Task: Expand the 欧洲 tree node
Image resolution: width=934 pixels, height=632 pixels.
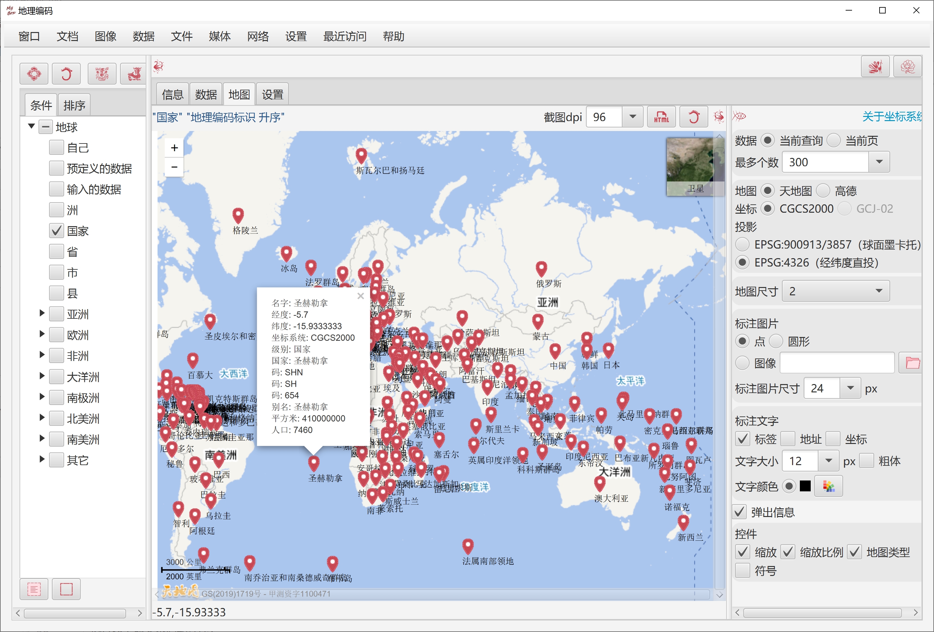Action: tap(42, 334)
